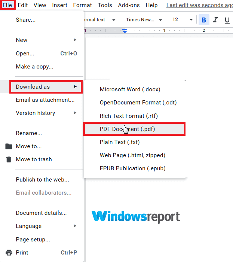Image resolution: width=233 pixels, height=262 pixels.
Task: Select Move to... entry
Action: pyautogui.click(x=42, y=146)
